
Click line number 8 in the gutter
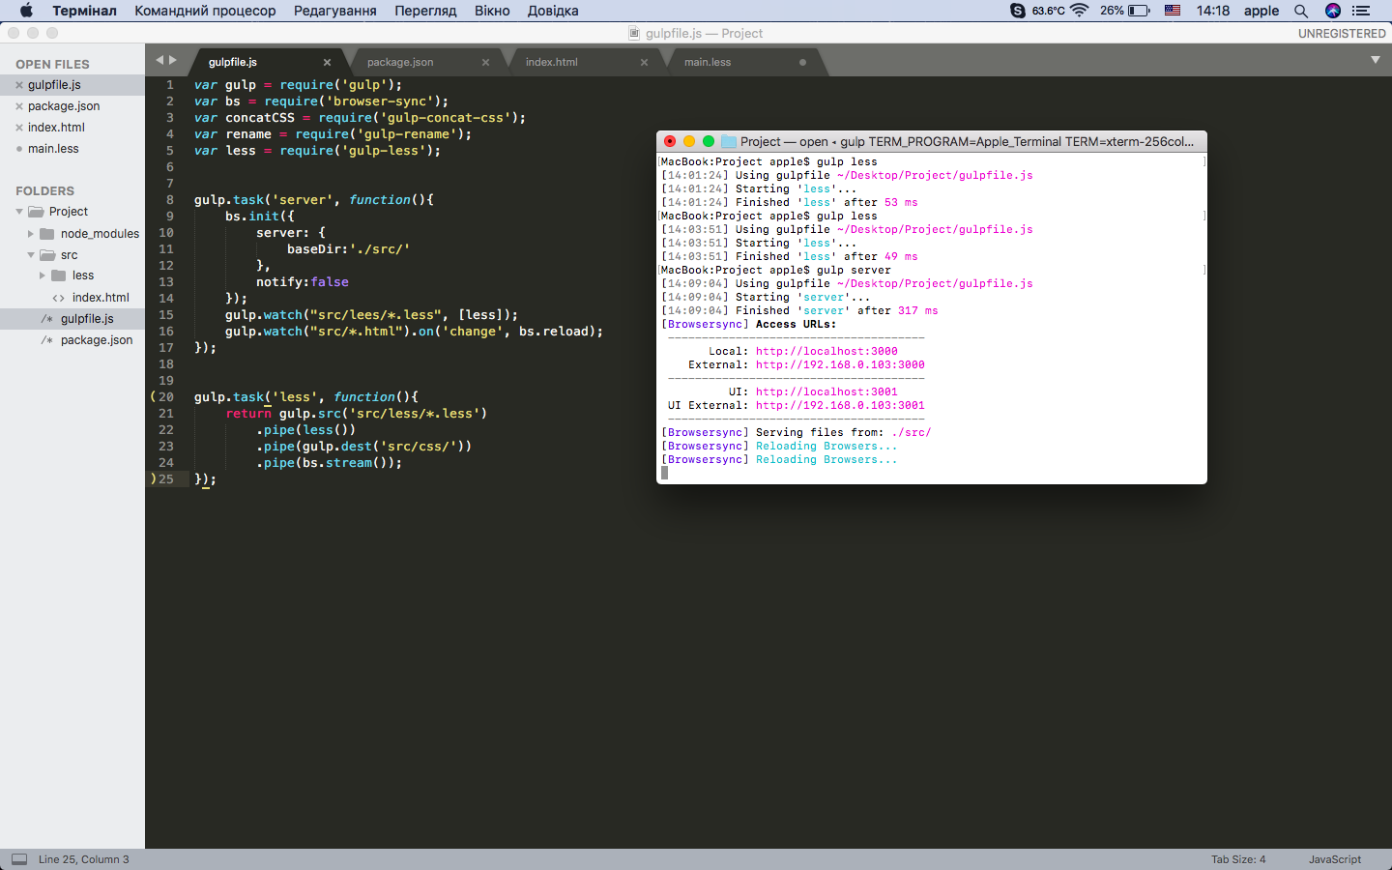pyautogui.click(x=170, y=200)
